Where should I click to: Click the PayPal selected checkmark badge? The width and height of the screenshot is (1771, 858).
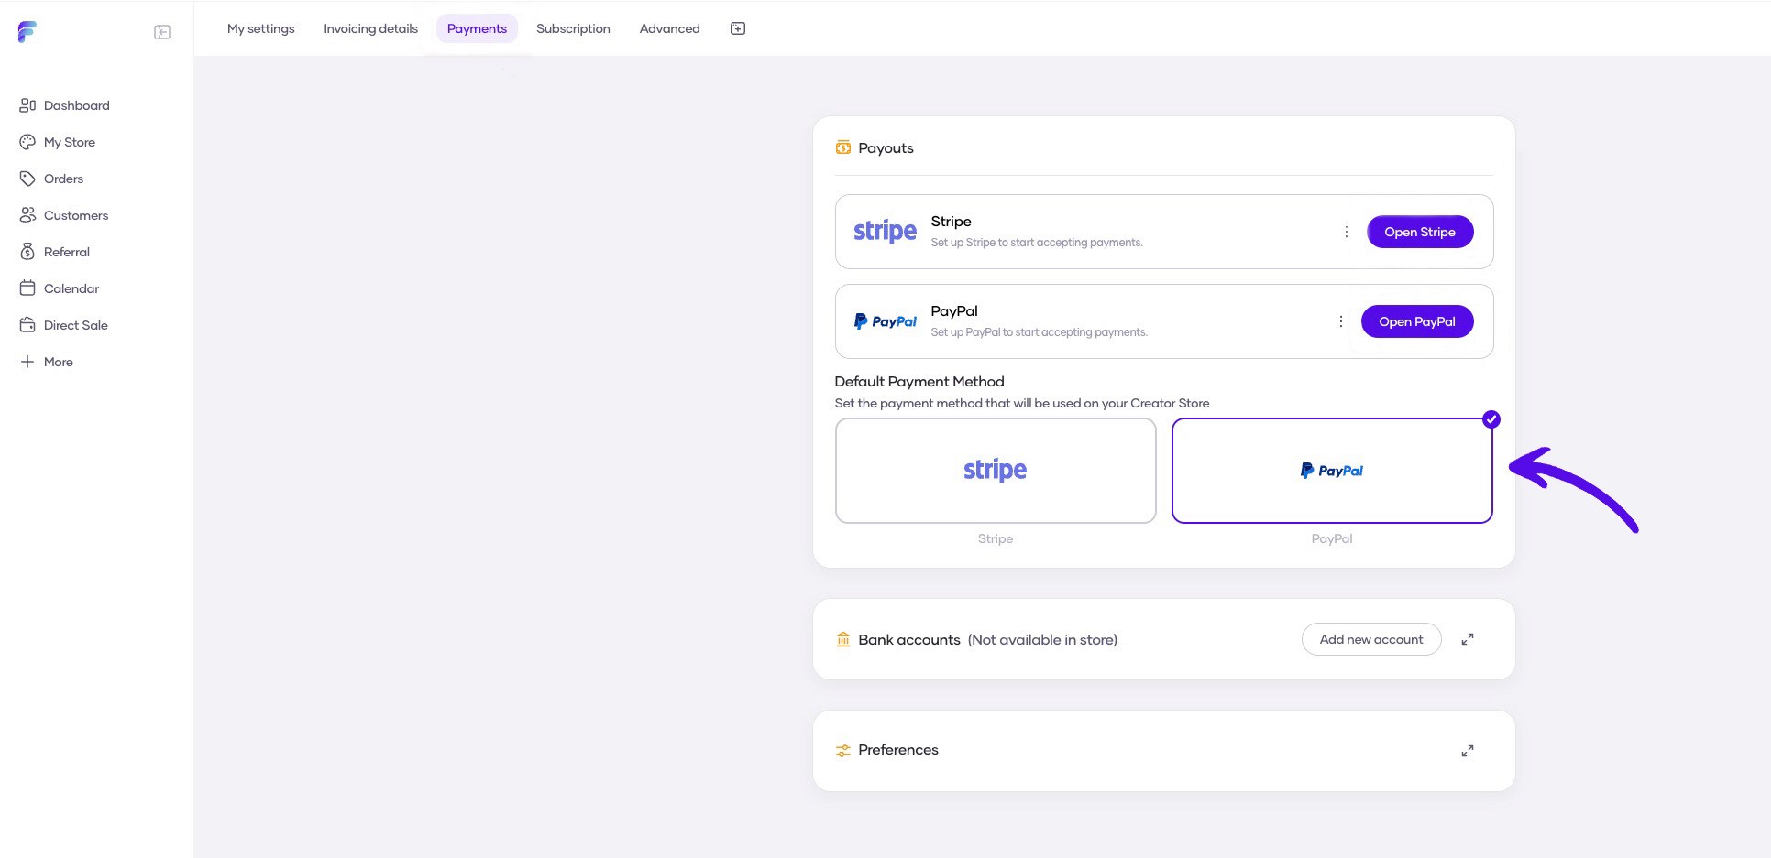click(x=1491, y=419)
